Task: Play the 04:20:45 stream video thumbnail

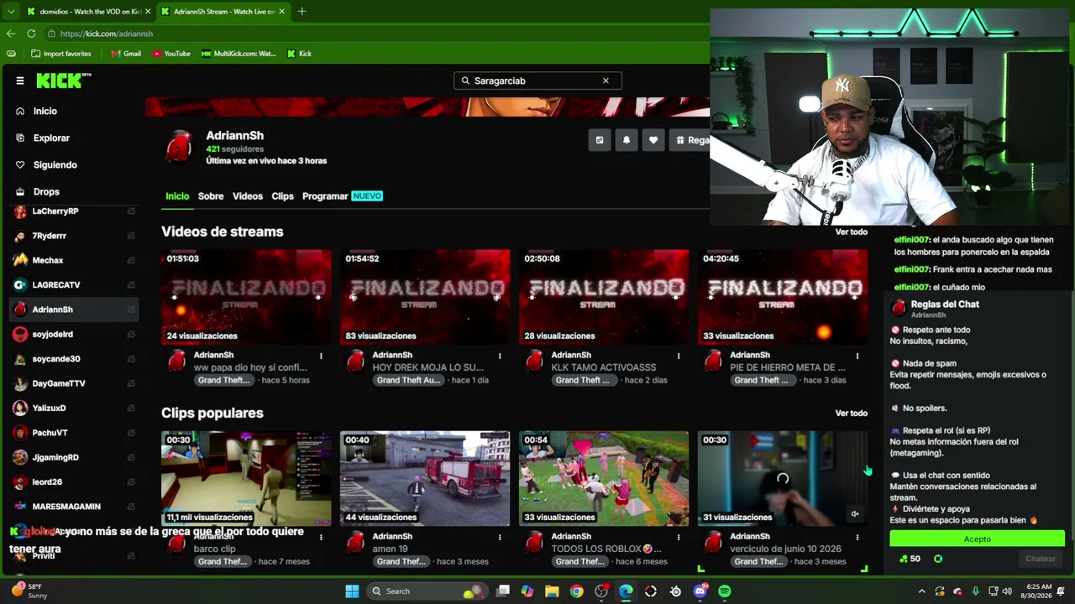Action: pos(783,297)
